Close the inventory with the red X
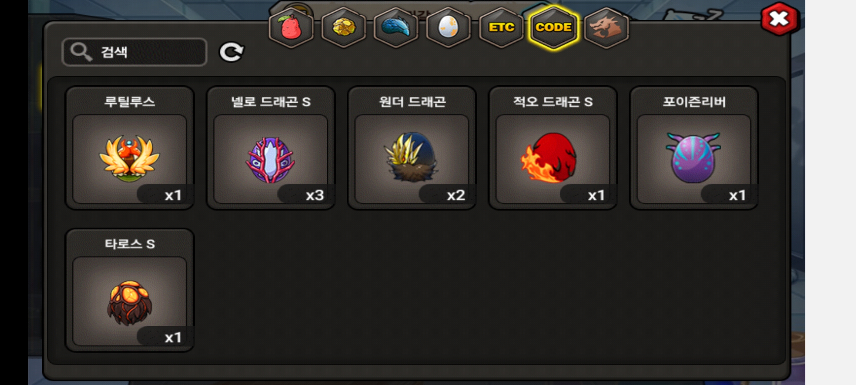Screen dimensions: 856x385 click(780, 19)
